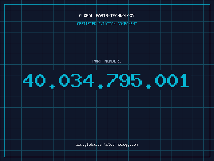Viewport: 214px width, 161px height.
Task: Select the CERTIFIED AVIATION COMPONENT subtitle
Action: [x=107, y=24]
